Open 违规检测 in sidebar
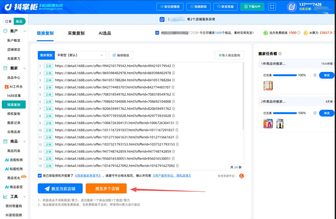The width and height of the screenshot is (336, 219). click(x=14, y=160)
